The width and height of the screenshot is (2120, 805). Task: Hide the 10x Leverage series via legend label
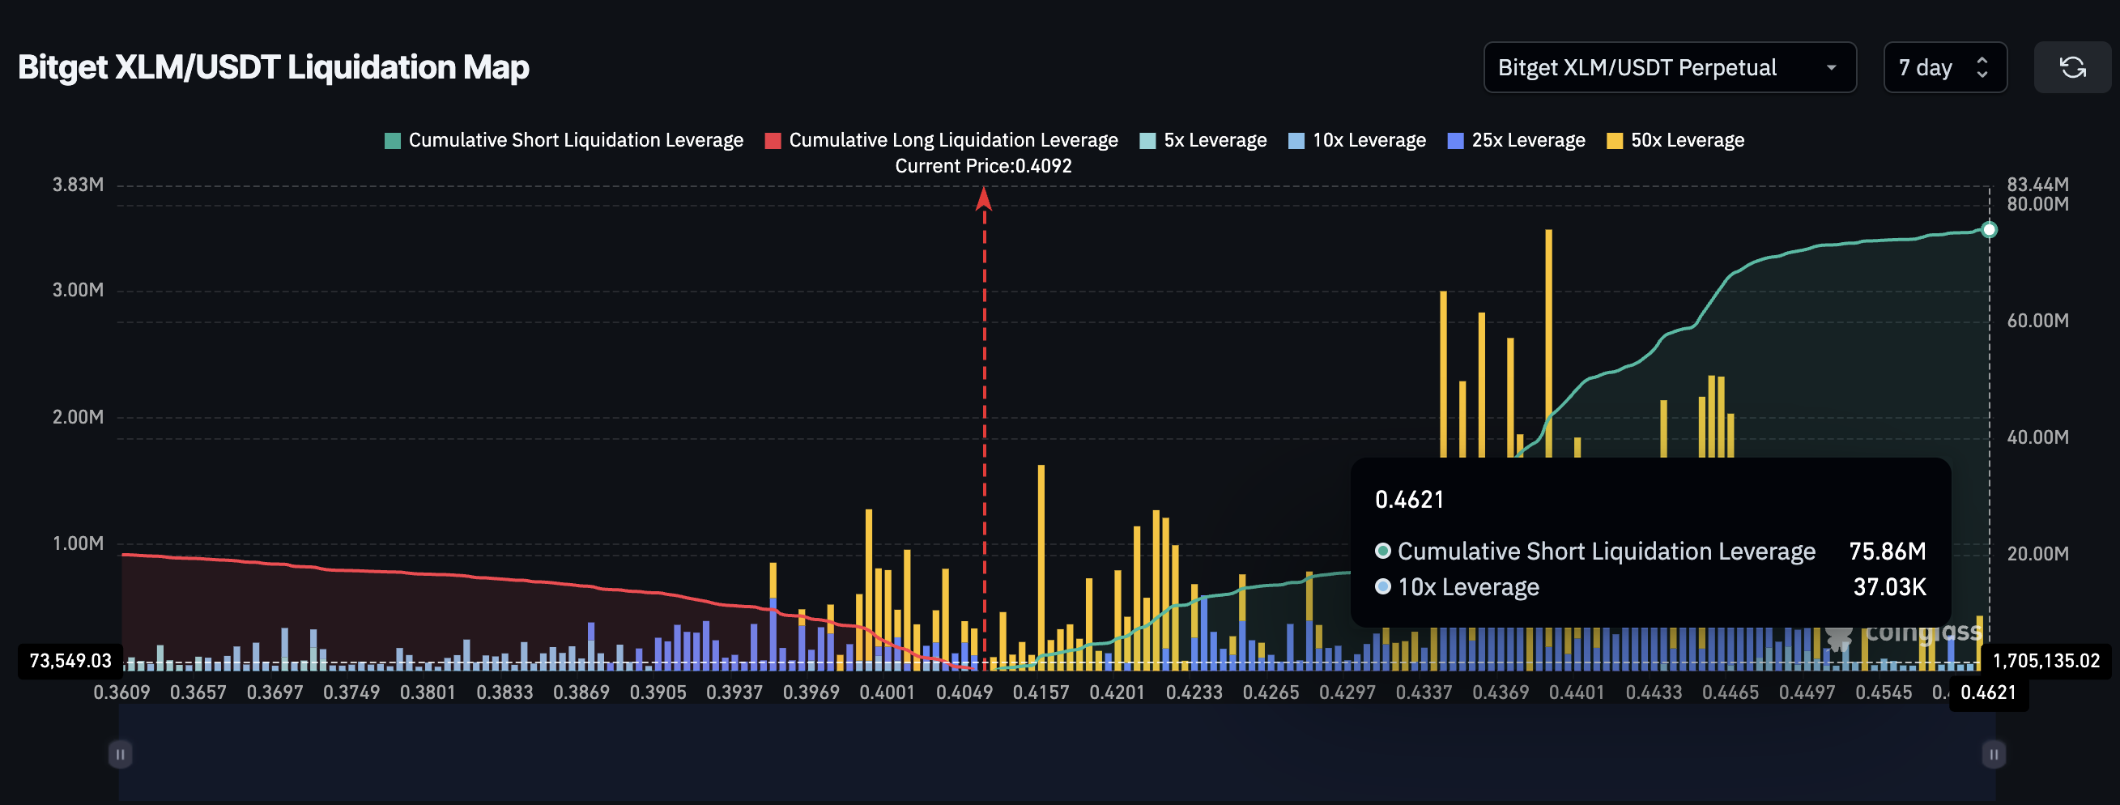click(x=1368, y=141)
